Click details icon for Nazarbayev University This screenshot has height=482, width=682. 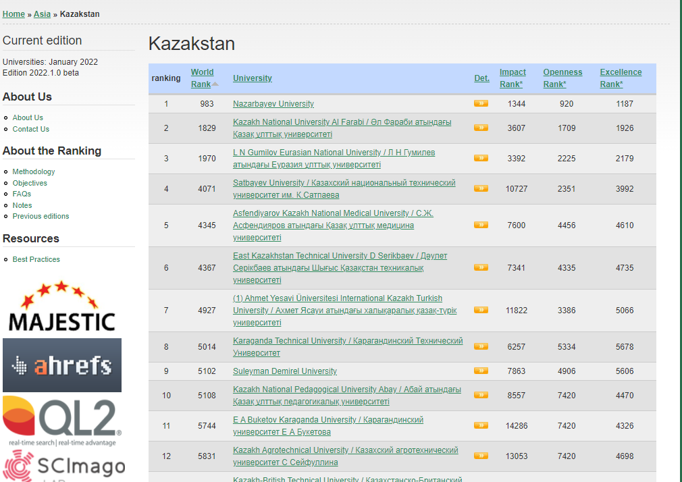coord(481,104)
